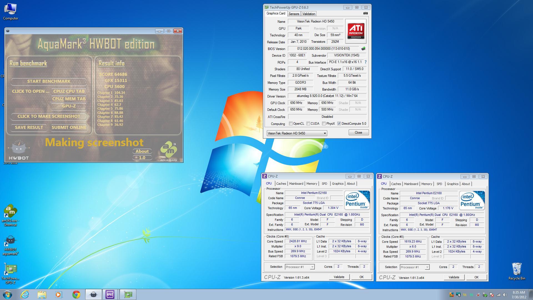Enable the PhysX checkbox

tap(324, 124)
